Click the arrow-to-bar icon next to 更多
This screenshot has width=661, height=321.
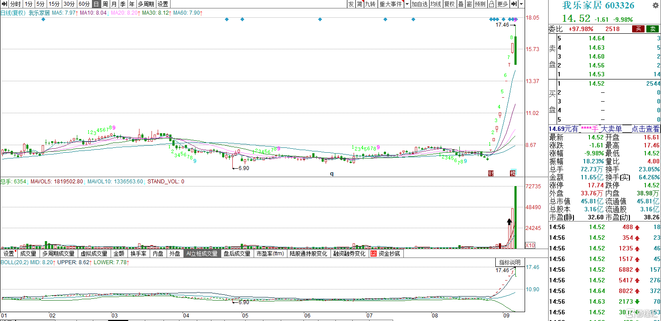coord(514,4)
